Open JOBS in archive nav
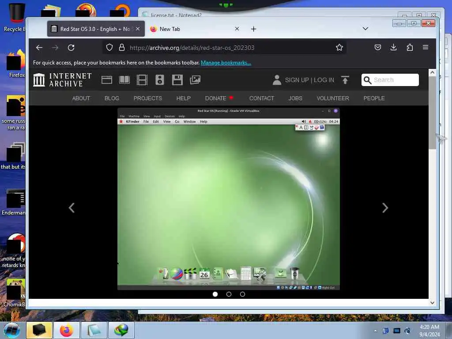This screenshot has height=339, width=452. point(295,98)
